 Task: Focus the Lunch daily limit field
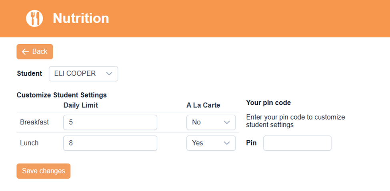tap(110, 143)
